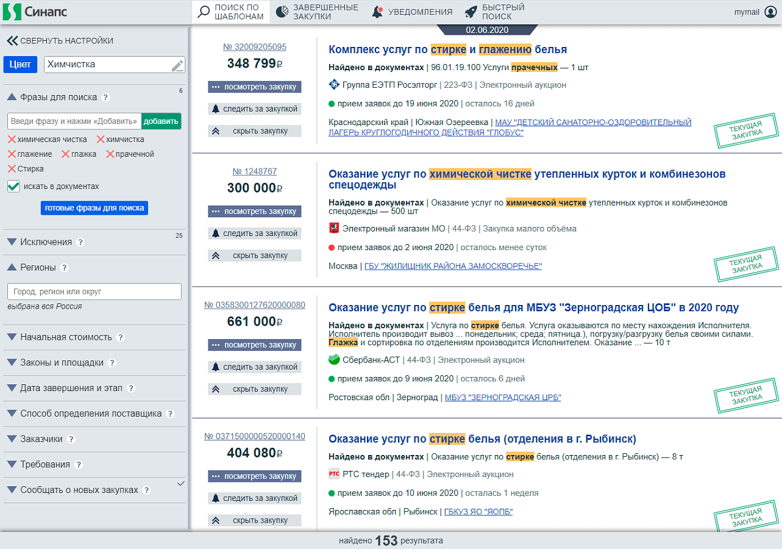Screen dimensions: 782x549
Task: Click «Свернуть настройки» label
Action: click(x=67, y=41)
